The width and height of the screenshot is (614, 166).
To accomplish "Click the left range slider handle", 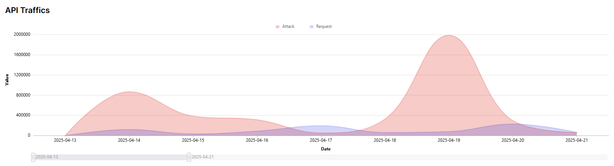I will tap(33, 157).
